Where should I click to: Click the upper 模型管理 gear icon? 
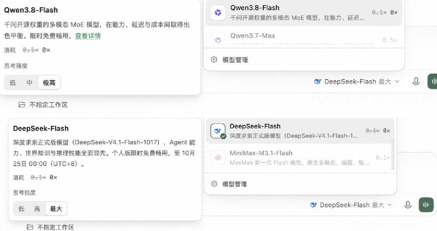click(x=214, y=59)
